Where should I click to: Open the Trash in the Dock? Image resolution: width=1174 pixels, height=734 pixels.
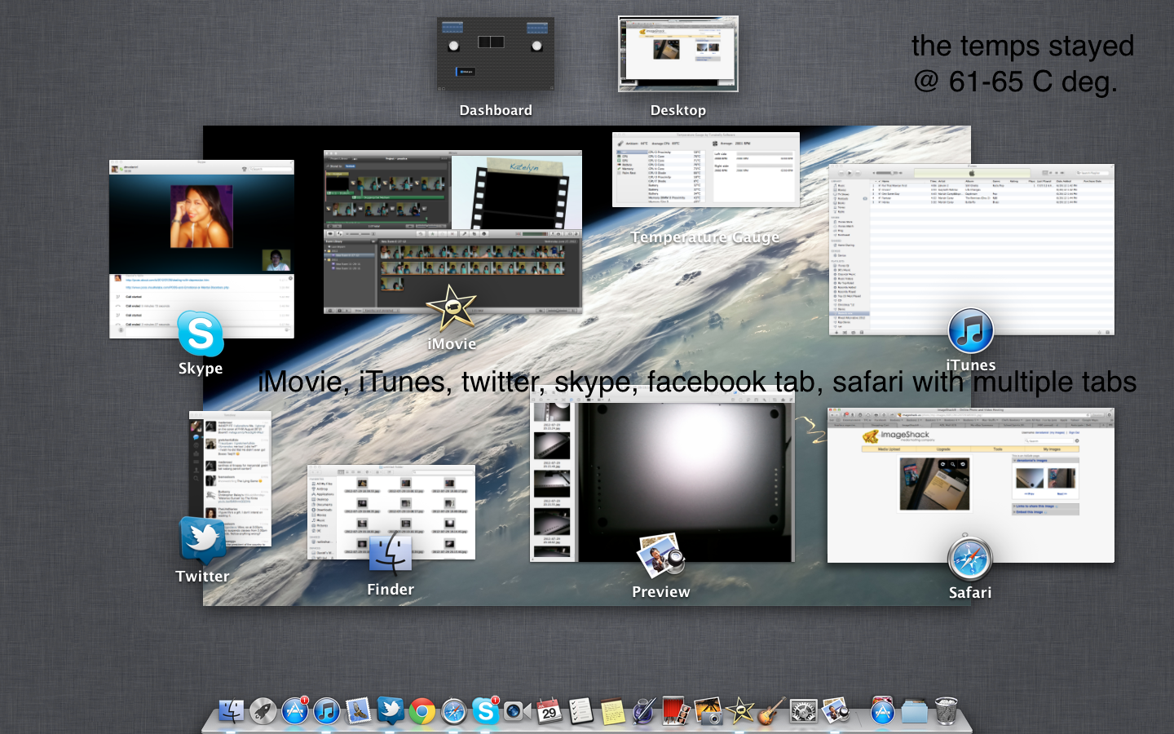click(946, 711)
